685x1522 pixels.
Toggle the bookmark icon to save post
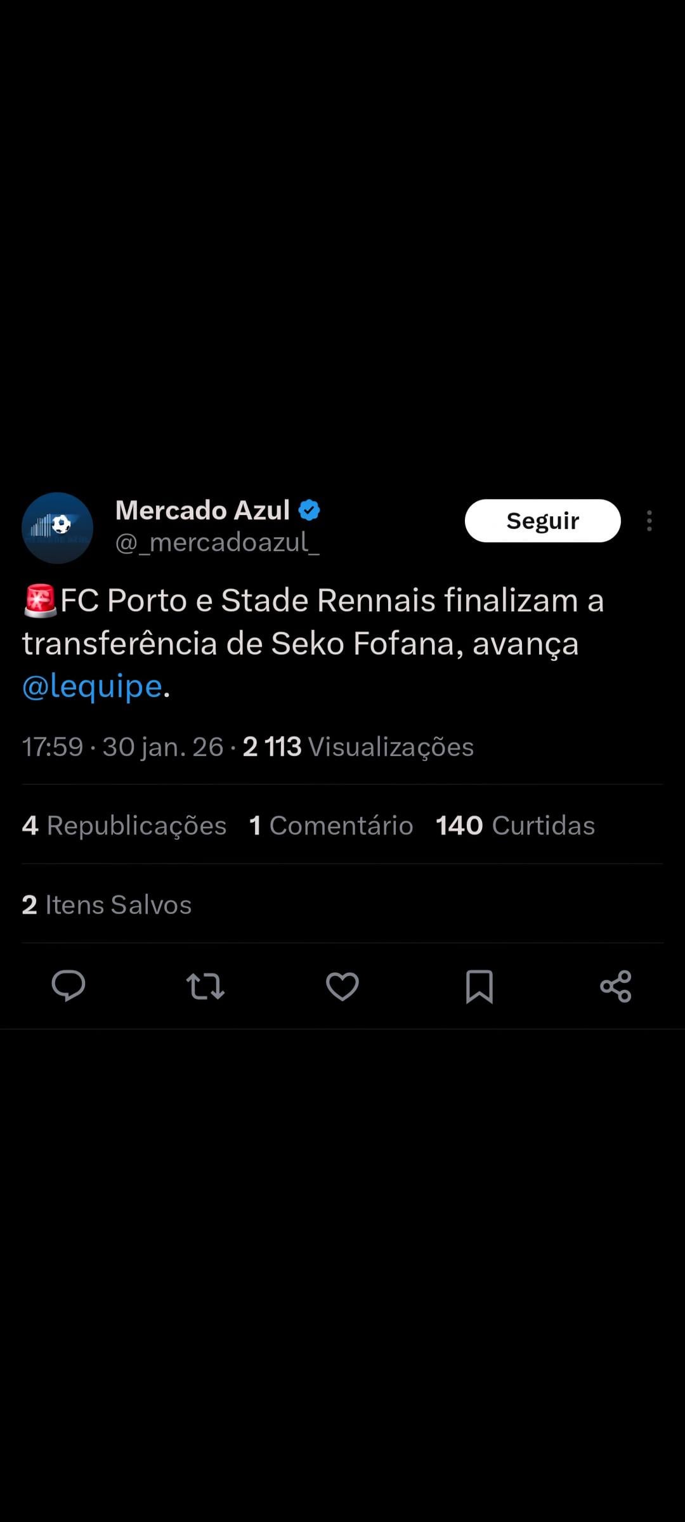480,986
